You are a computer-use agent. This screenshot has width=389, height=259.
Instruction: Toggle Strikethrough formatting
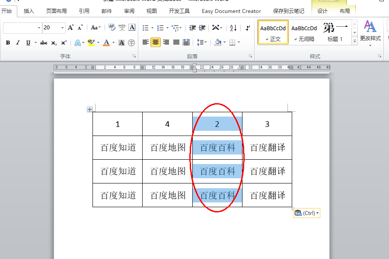[44, 43]
